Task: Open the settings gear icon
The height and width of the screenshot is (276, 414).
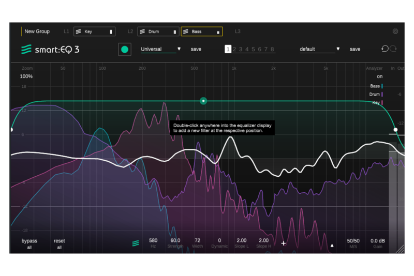Action: click(x=395, y=32)
